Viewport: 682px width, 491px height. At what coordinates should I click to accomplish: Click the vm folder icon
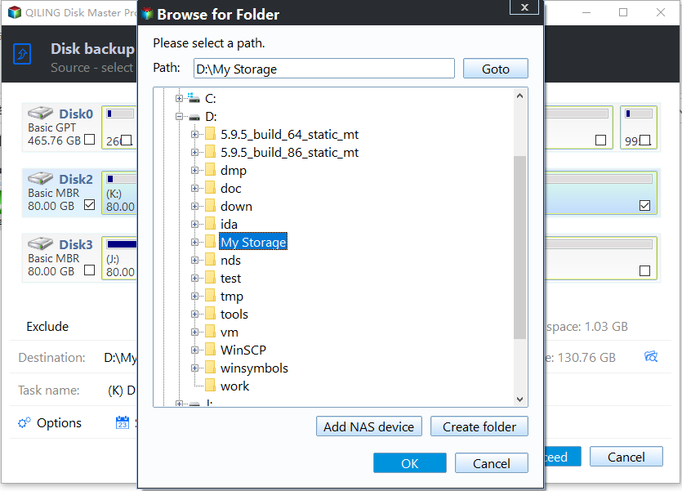[x=210, y=332]
